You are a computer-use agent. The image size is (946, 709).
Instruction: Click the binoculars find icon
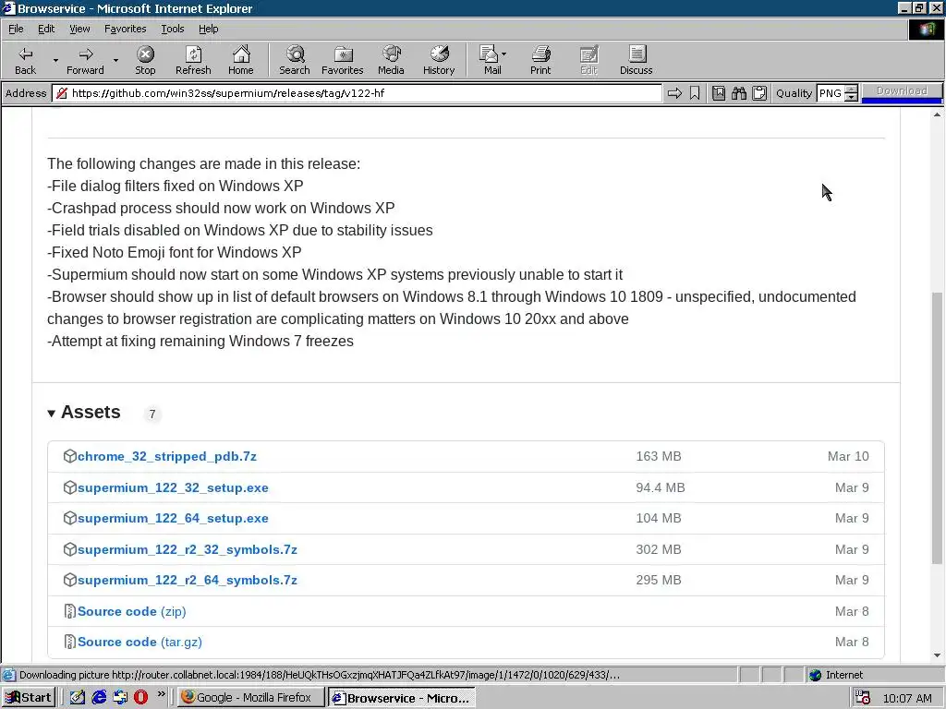[x=739, y=93]
